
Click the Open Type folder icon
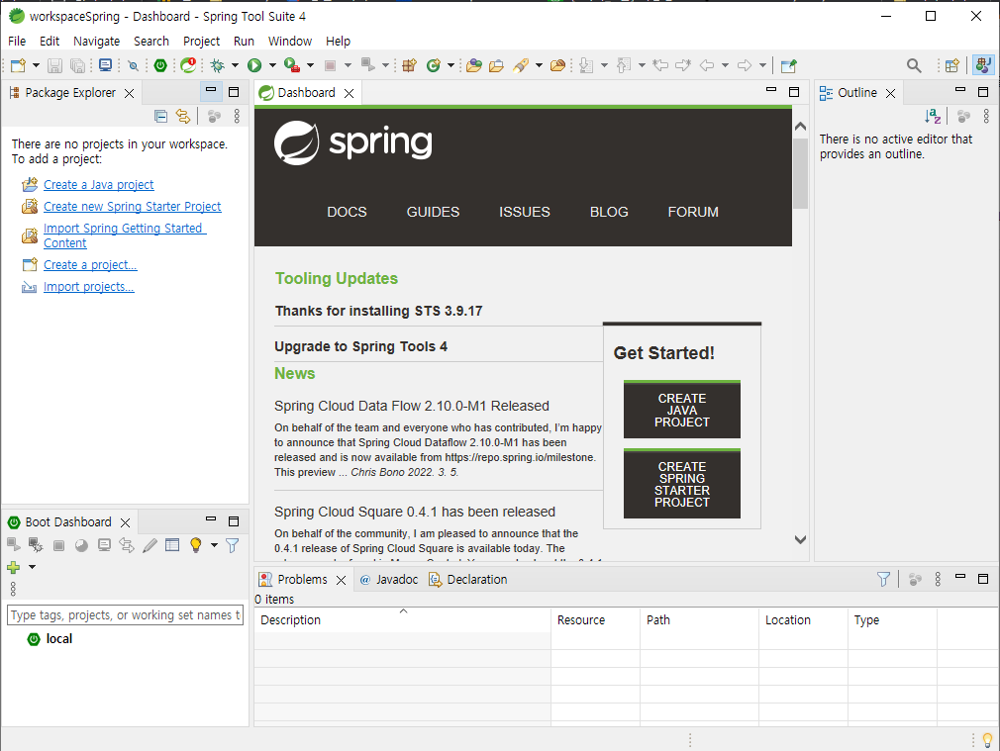pyautogui.click(x=474, y=65)
